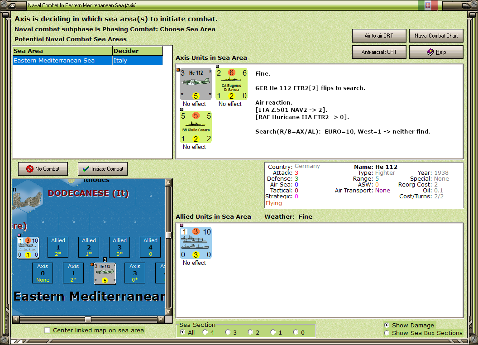Image resolution: width=478 pixels, height=345 pixels.
Task: Select the Eastern Mediterranean Sea row
Action: 87,60
